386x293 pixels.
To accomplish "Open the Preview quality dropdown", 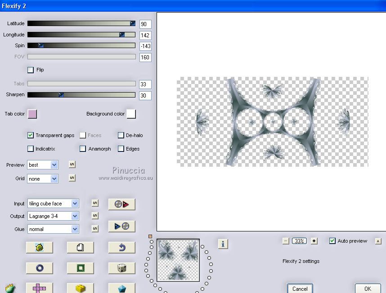I will pyautogui.click(x=43, y=165).
